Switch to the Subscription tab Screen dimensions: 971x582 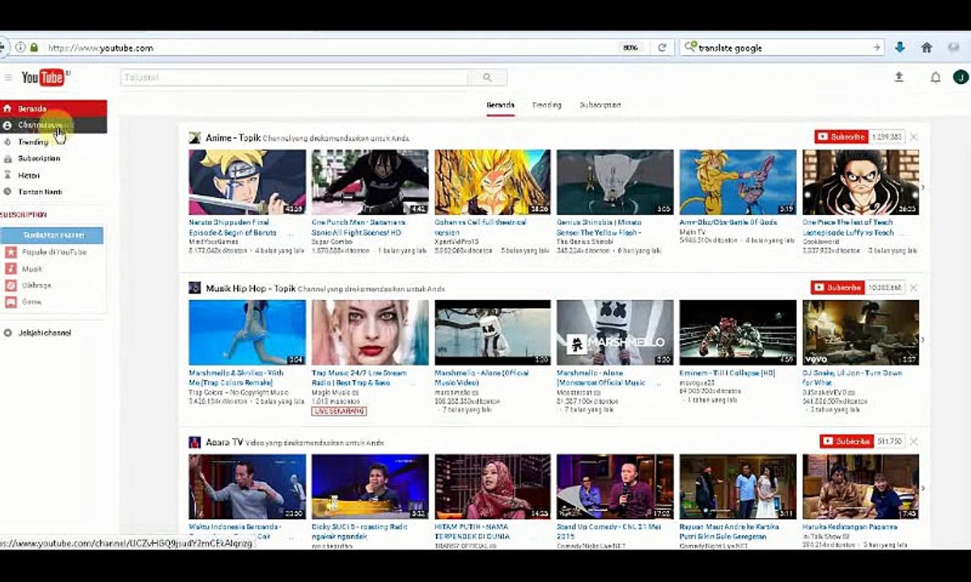600,105
